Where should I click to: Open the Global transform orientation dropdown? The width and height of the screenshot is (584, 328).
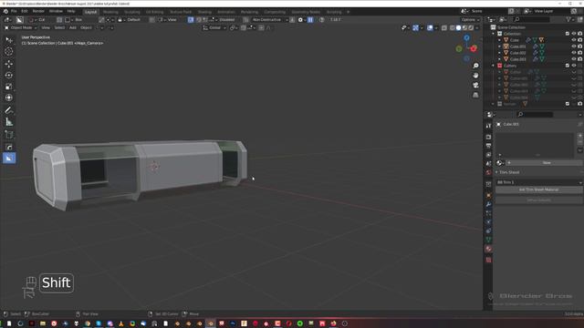click(214, 28)
